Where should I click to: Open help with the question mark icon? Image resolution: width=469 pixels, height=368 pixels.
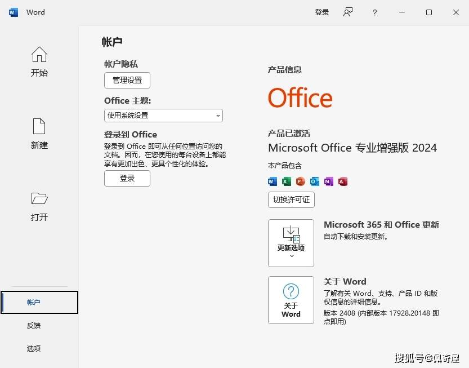pos(374,12)
